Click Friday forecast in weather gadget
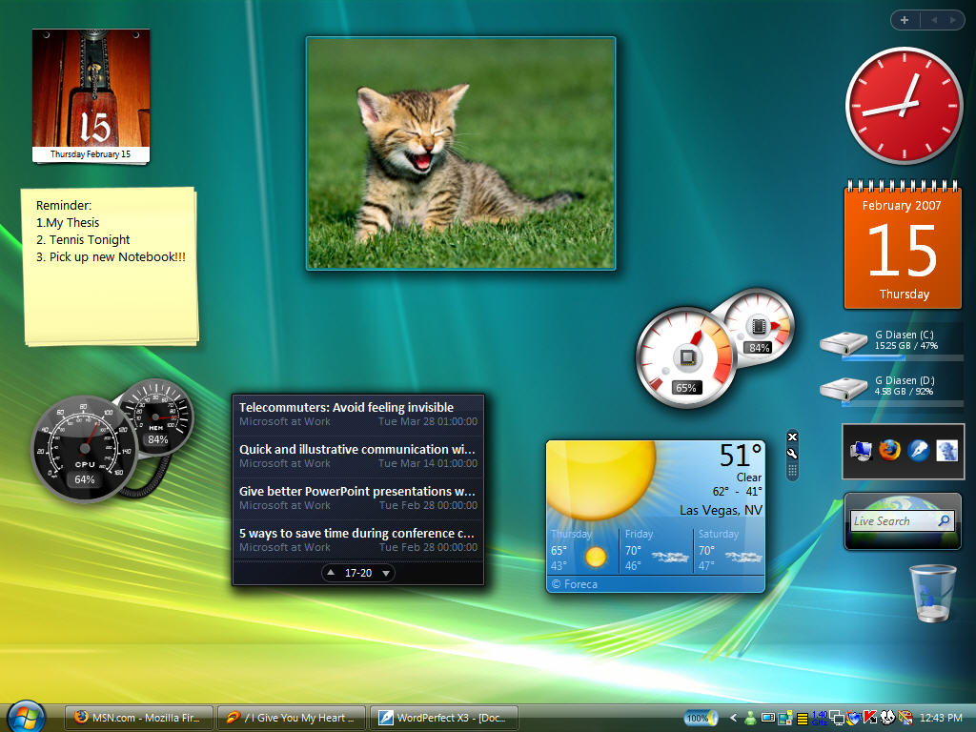 click(x=656, y=550)
